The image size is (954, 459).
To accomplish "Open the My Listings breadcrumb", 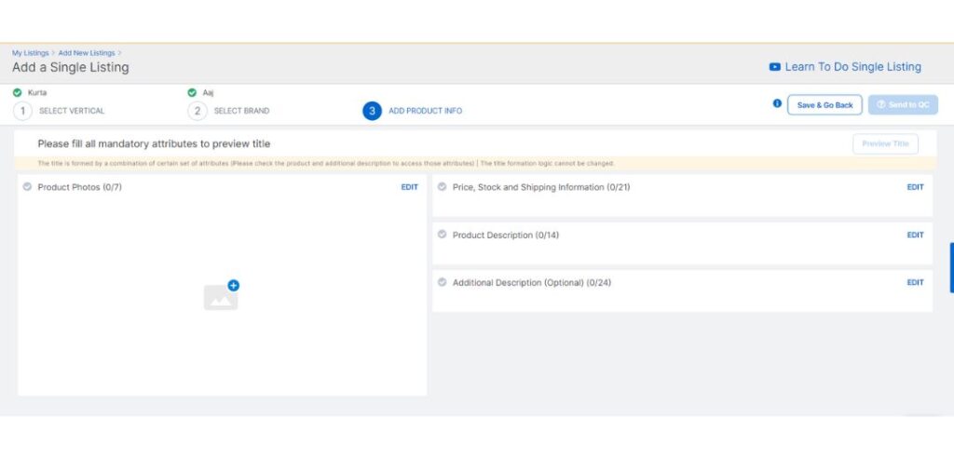I will point(31,53).
